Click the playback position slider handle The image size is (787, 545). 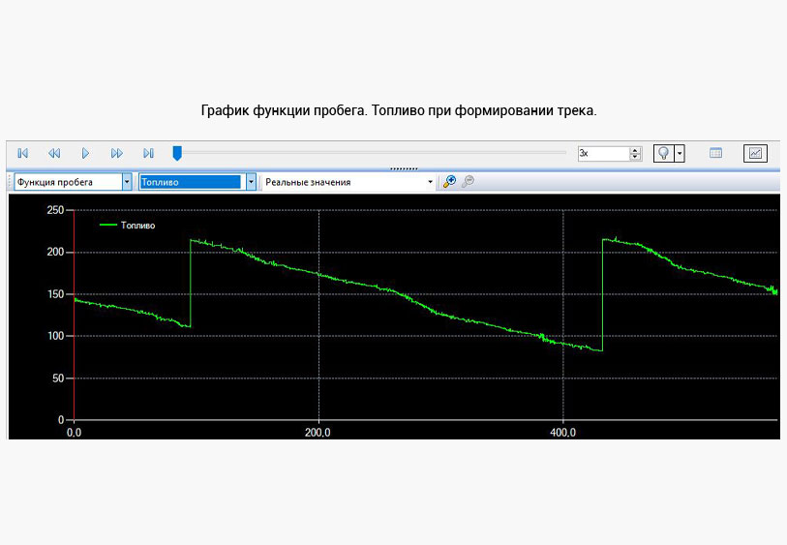tap(177, 153)
